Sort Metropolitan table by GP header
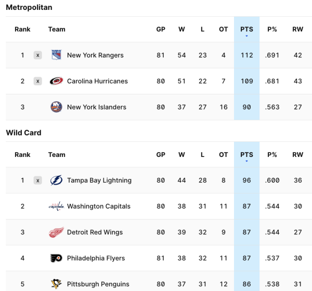312x291 pixels. (161, 30)
